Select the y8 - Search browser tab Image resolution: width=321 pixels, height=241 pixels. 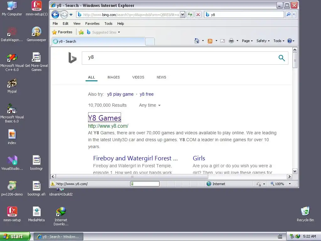click(98, 41)
